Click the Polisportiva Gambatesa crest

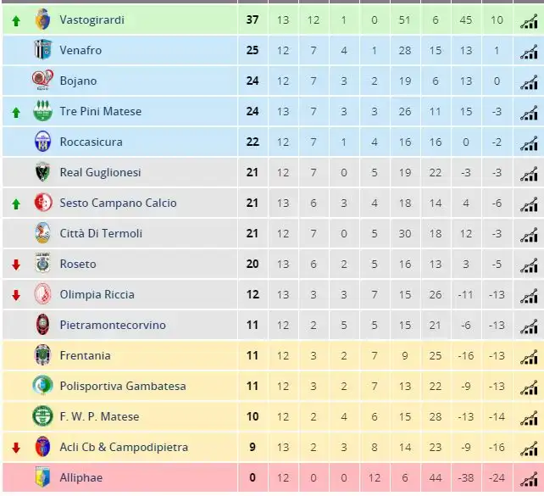click(42, 386)
